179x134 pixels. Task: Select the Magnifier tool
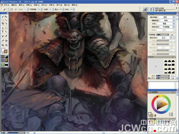3,45
